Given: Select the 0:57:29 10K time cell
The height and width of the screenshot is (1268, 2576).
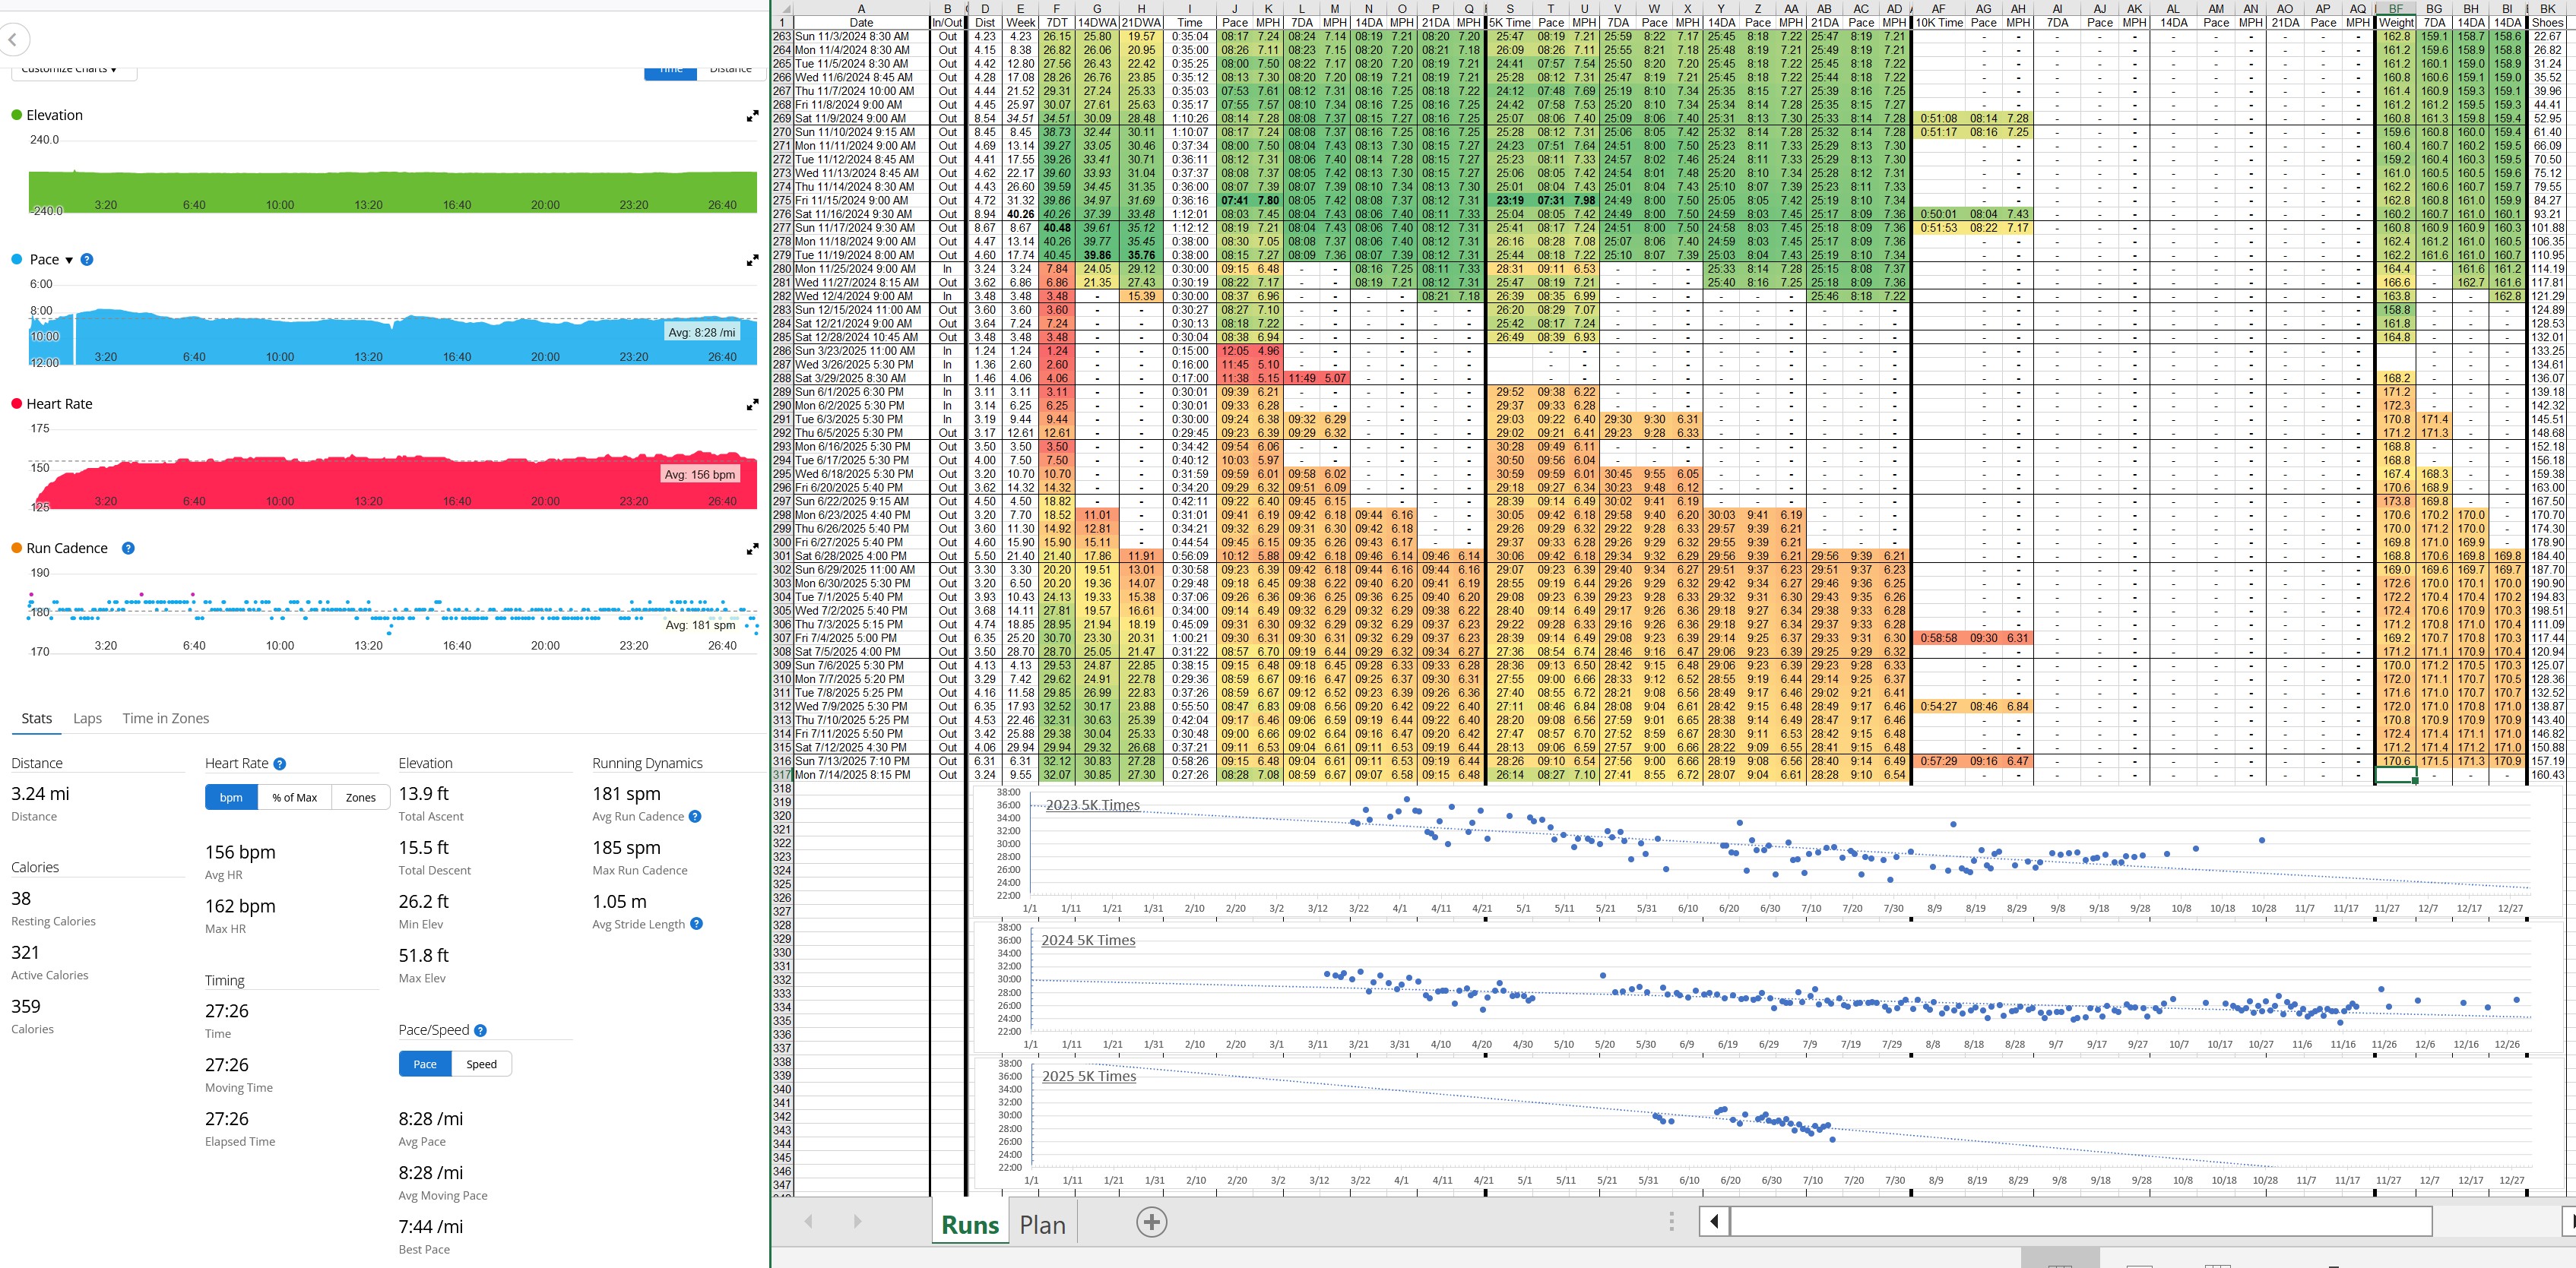Looking at the screenshot, I should point(1938,761).
